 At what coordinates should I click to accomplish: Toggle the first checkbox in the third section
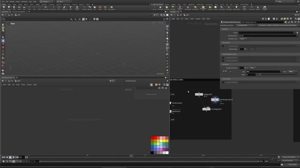point(223,57)
